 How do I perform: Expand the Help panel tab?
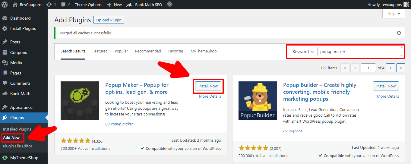click(x=394, y=14)
